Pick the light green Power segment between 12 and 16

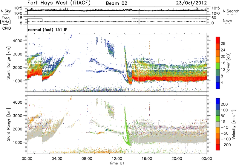tap(218, 66)
